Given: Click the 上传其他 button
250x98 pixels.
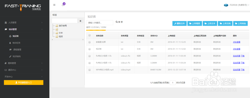Looking at the screenshot, I should (x=240, y=23).
